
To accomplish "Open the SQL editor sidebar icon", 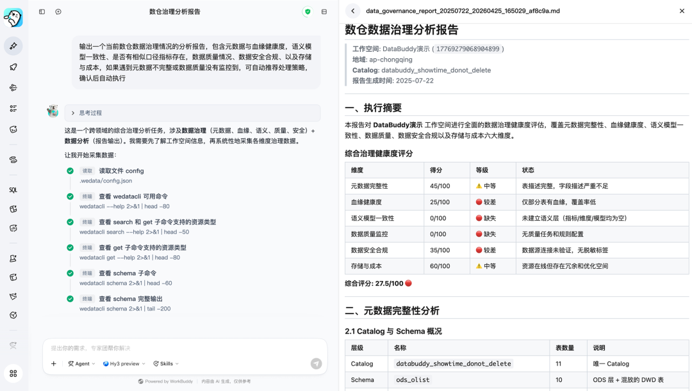I will tap(13, 190).
